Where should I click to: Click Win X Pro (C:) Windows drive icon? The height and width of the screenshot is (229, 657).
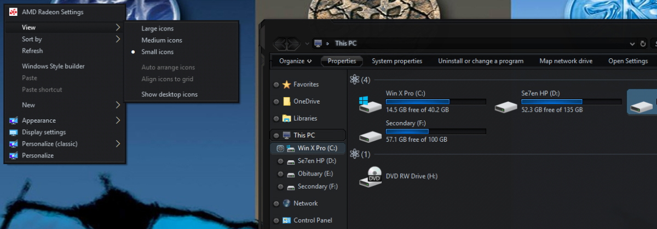click(x=370, y=104)
